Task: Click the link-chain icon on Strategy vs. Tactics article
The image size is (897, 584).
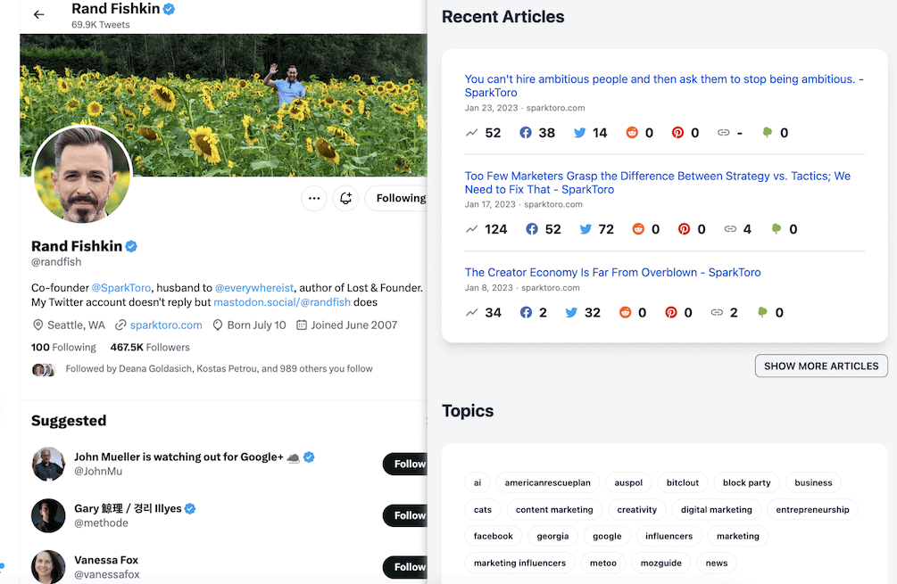Action: click(730, 229)
